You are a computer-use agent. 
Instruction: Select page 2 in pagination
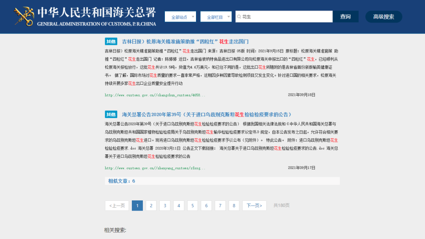[151, 206]
